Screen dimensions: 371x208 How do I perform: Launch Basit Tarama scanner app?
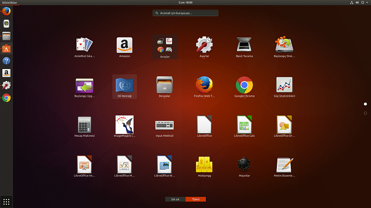244,47
